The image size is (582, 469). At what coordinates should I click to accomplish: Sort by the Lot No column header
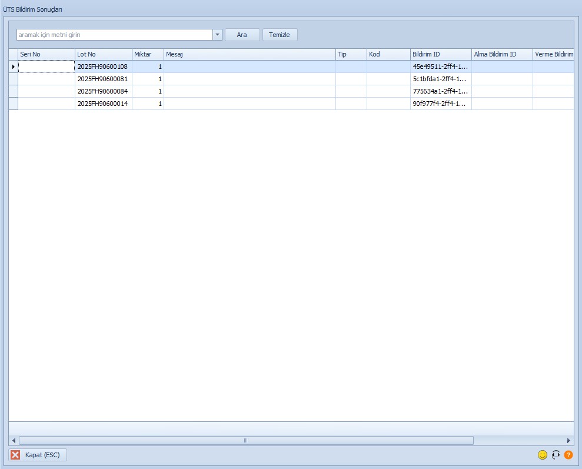pyautogui.click(x=103, y=54)
